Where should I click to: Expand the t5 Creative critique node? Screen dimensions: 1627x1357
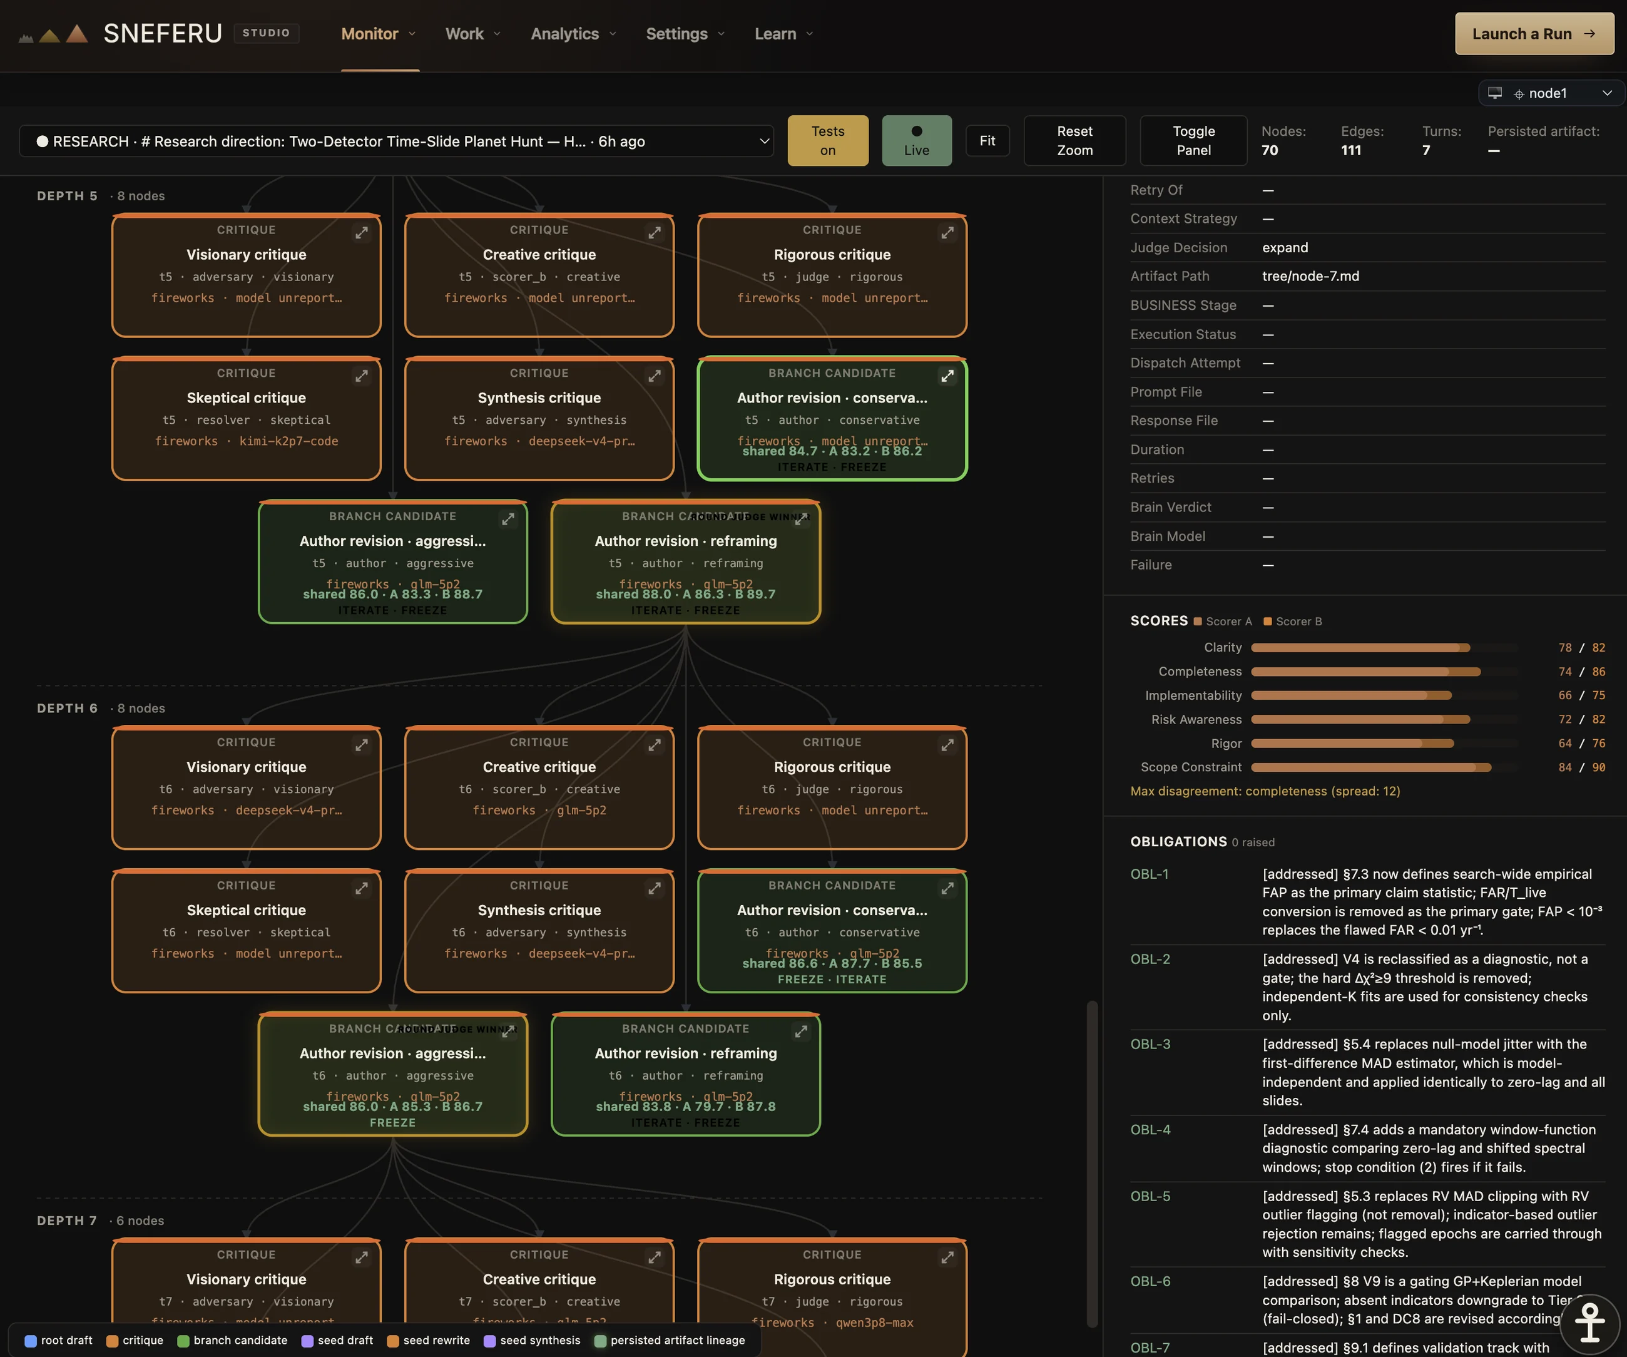pos(655,232)
